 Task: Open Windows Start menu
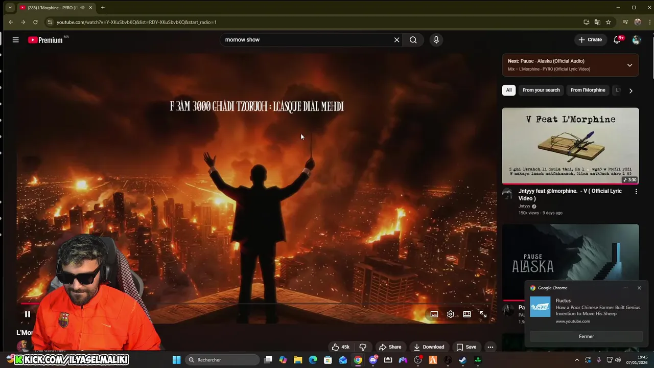tap(176, 360)
